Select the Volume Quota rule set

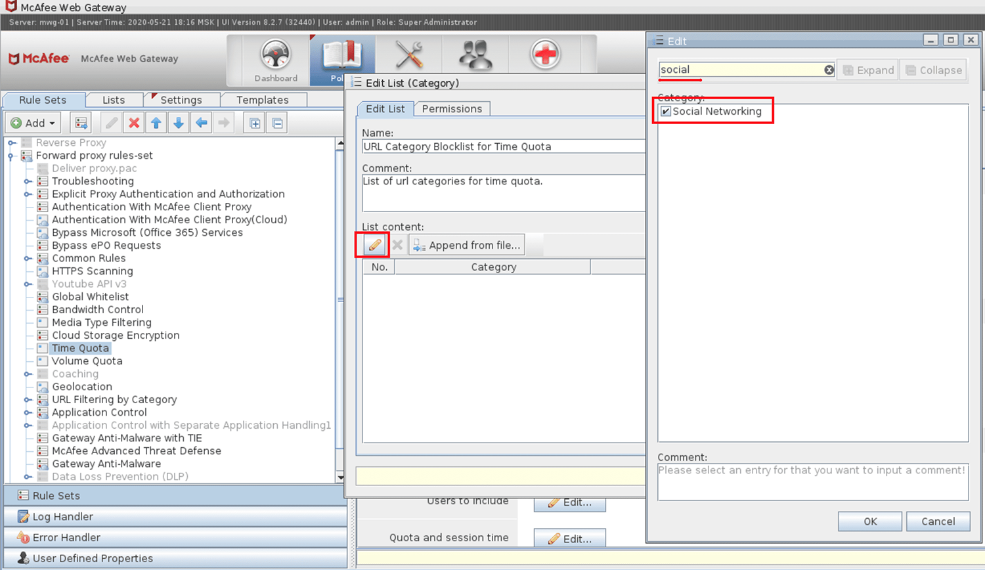coord(87,361)
